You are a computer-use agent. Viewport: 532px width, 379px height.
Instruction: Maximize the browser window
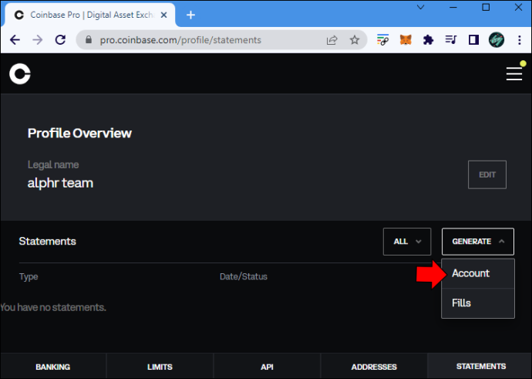tap(486, 7)
